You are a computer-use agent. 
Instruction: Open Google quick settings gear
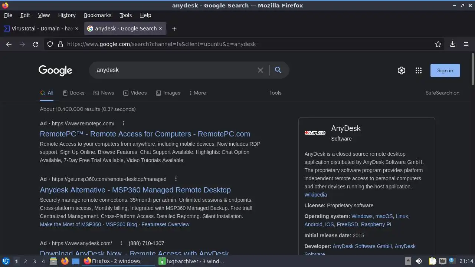(x=402, y=70)
